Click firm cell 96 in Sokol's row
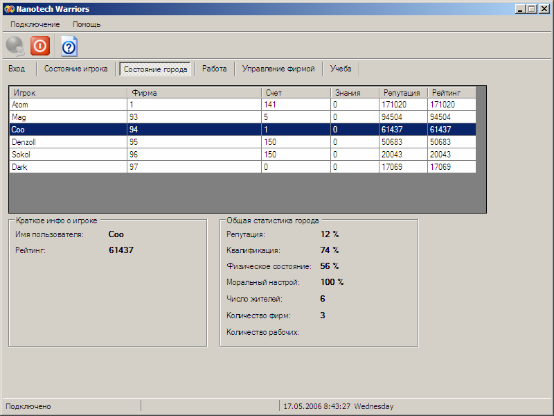Screen dimensions: 554x416 [194, 155]
